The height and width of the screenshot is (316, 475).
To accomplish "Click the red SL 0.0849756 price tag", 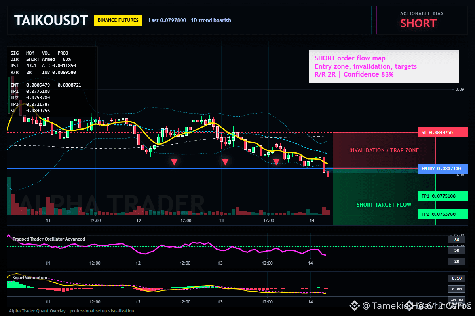I will click(443, 132).
